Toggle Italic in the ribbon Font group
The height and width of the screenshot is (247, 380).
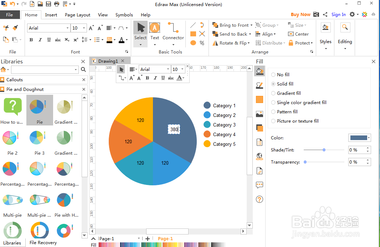tap(40, 40)
